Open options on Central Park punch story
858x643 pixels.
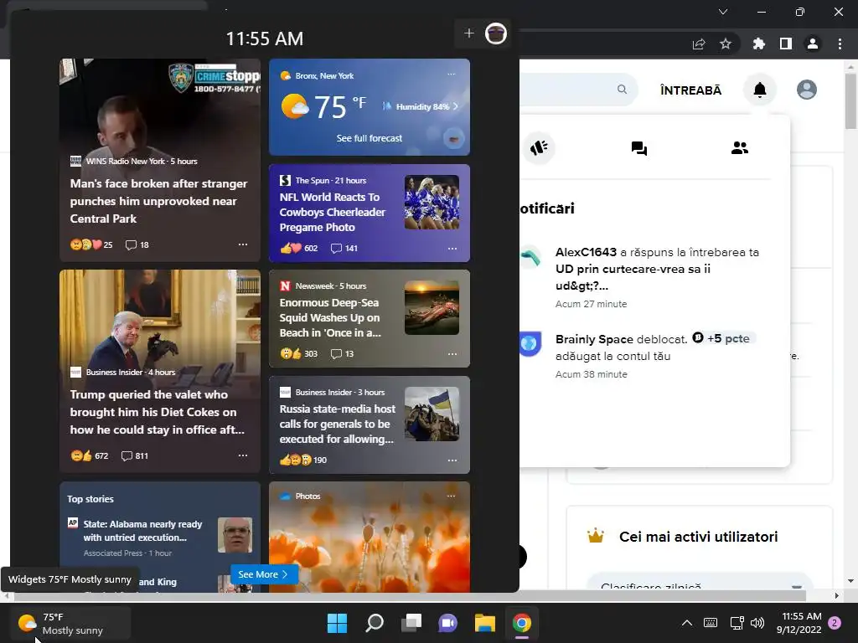point(243,244)
